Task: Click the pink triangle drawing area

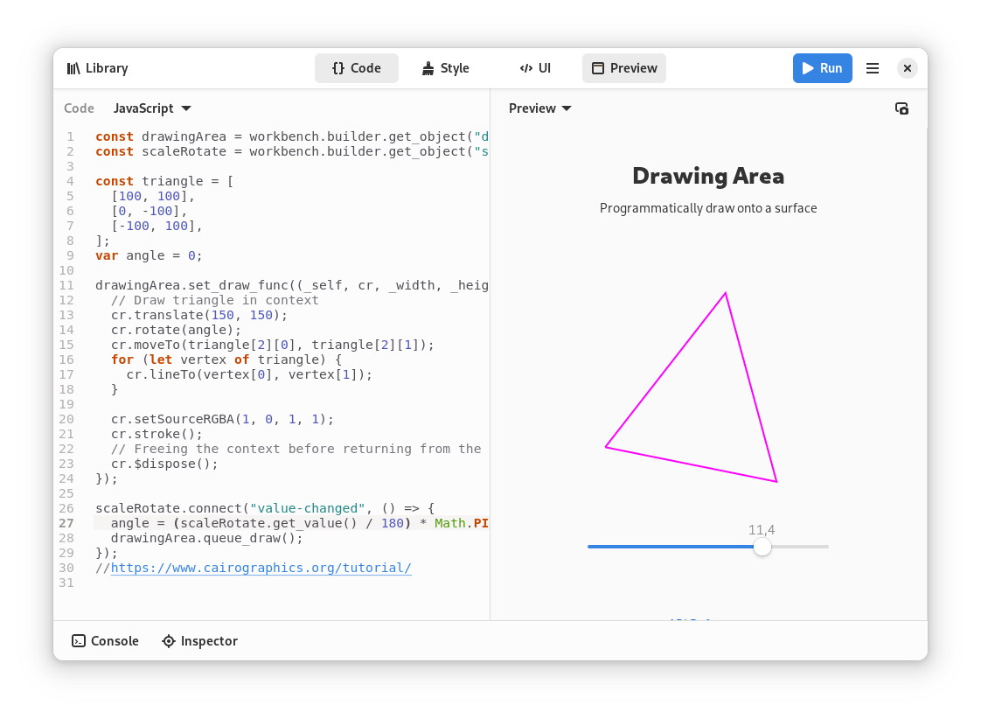Action: (x=708, y=387)
